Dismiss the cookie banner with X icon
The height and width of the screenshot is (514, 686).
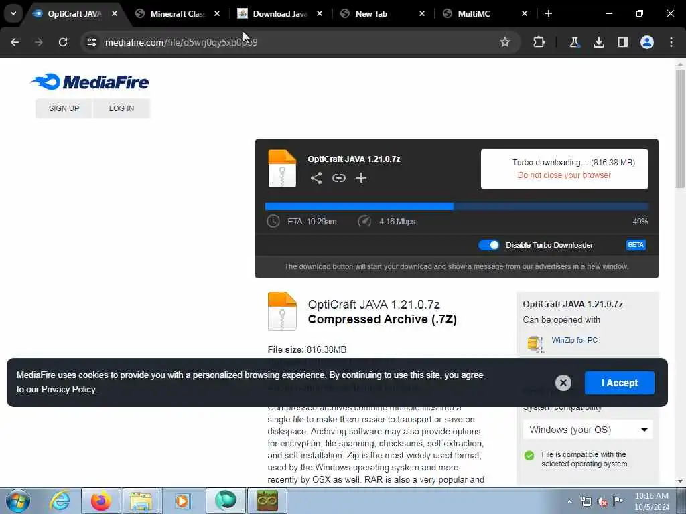[563, 383]
